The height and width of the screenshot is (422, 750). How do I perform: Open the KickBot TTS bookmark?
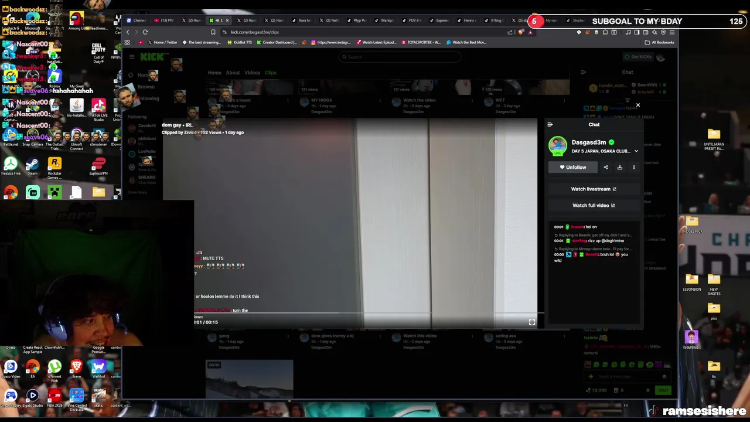click(x=240, y=42)
